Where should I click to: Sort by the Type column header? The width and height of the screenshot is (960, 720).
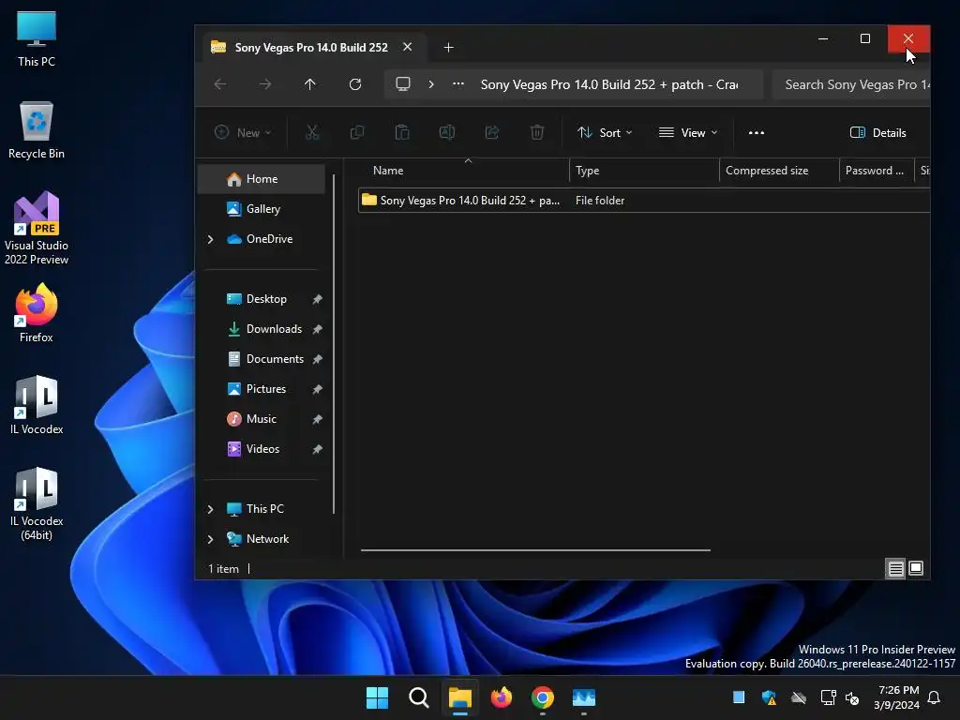pyautogui.click(x=587, y=171)
